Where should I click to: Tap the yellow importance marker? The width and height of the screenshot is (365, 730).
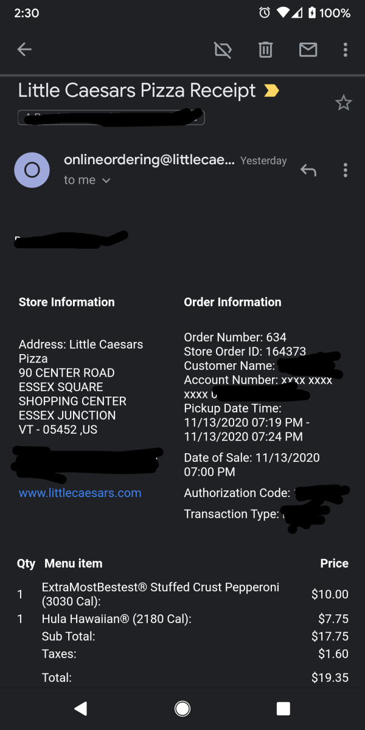click(x=271, y=91)
